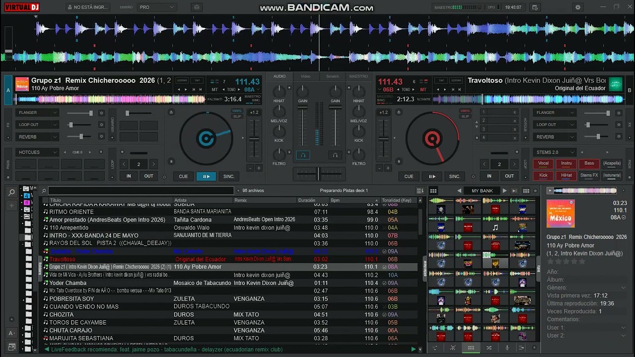Stop deck A with the stop button
The image size is (635, 357).
pos(171,161)
